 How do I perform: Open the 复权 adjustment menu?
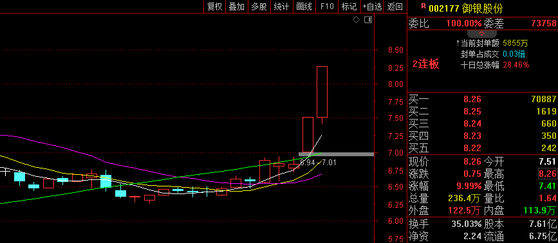[214, 6]
